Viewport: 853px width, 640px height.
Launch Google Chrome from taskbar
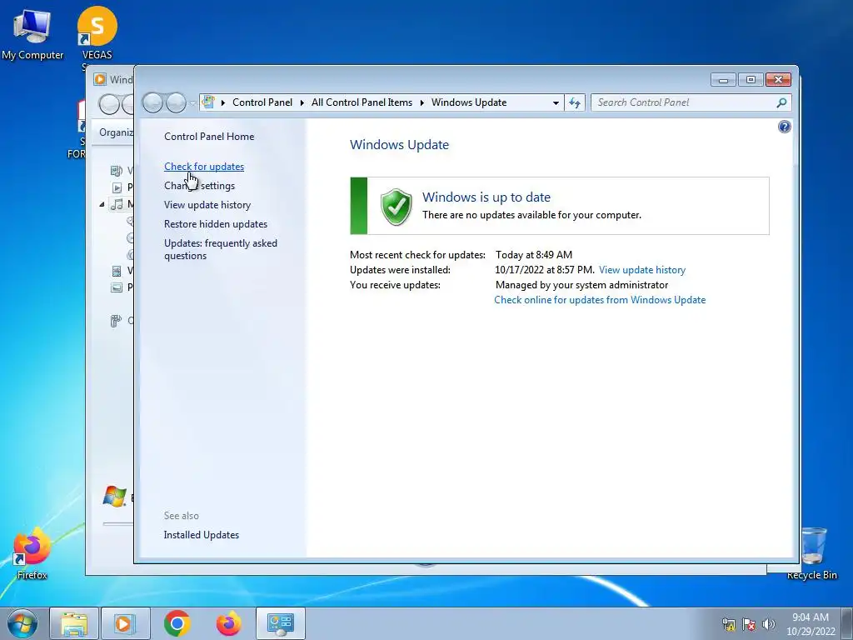point(177,623)
